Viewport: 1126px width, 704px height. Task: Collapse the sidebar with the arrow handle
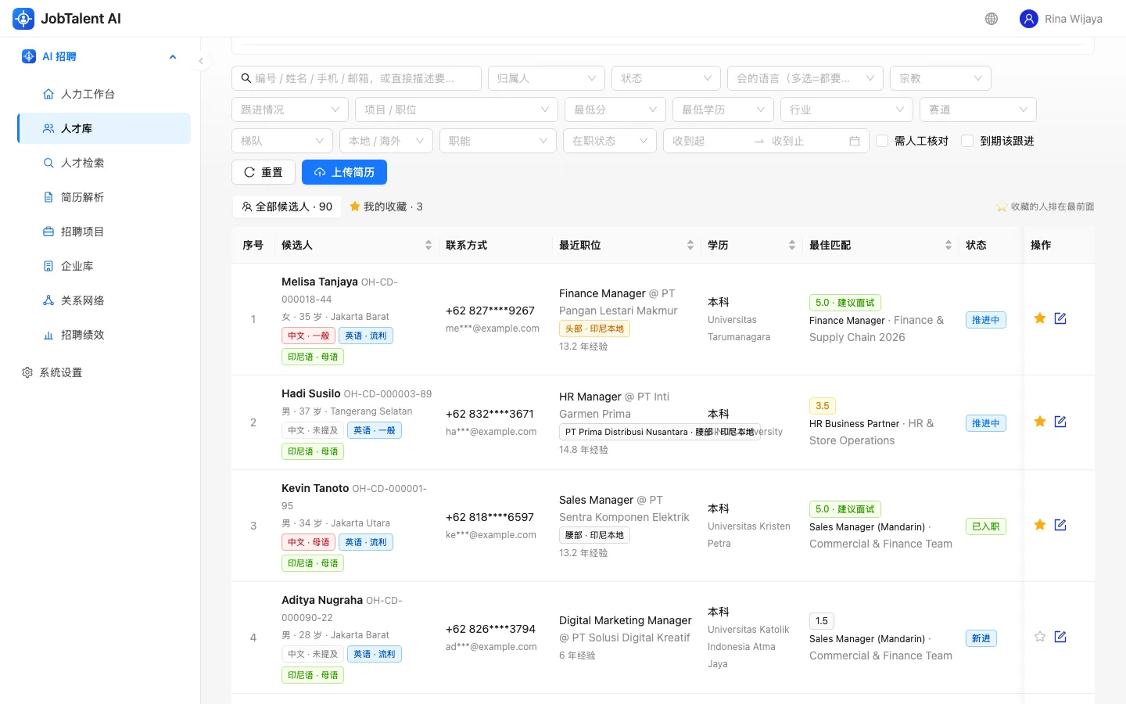201,61
